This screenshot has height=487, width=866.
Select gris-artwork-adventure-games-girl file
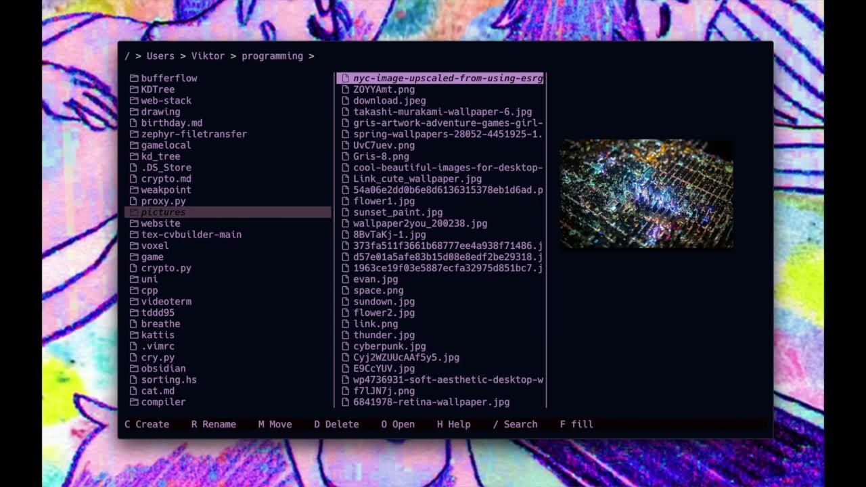point(448,123)
